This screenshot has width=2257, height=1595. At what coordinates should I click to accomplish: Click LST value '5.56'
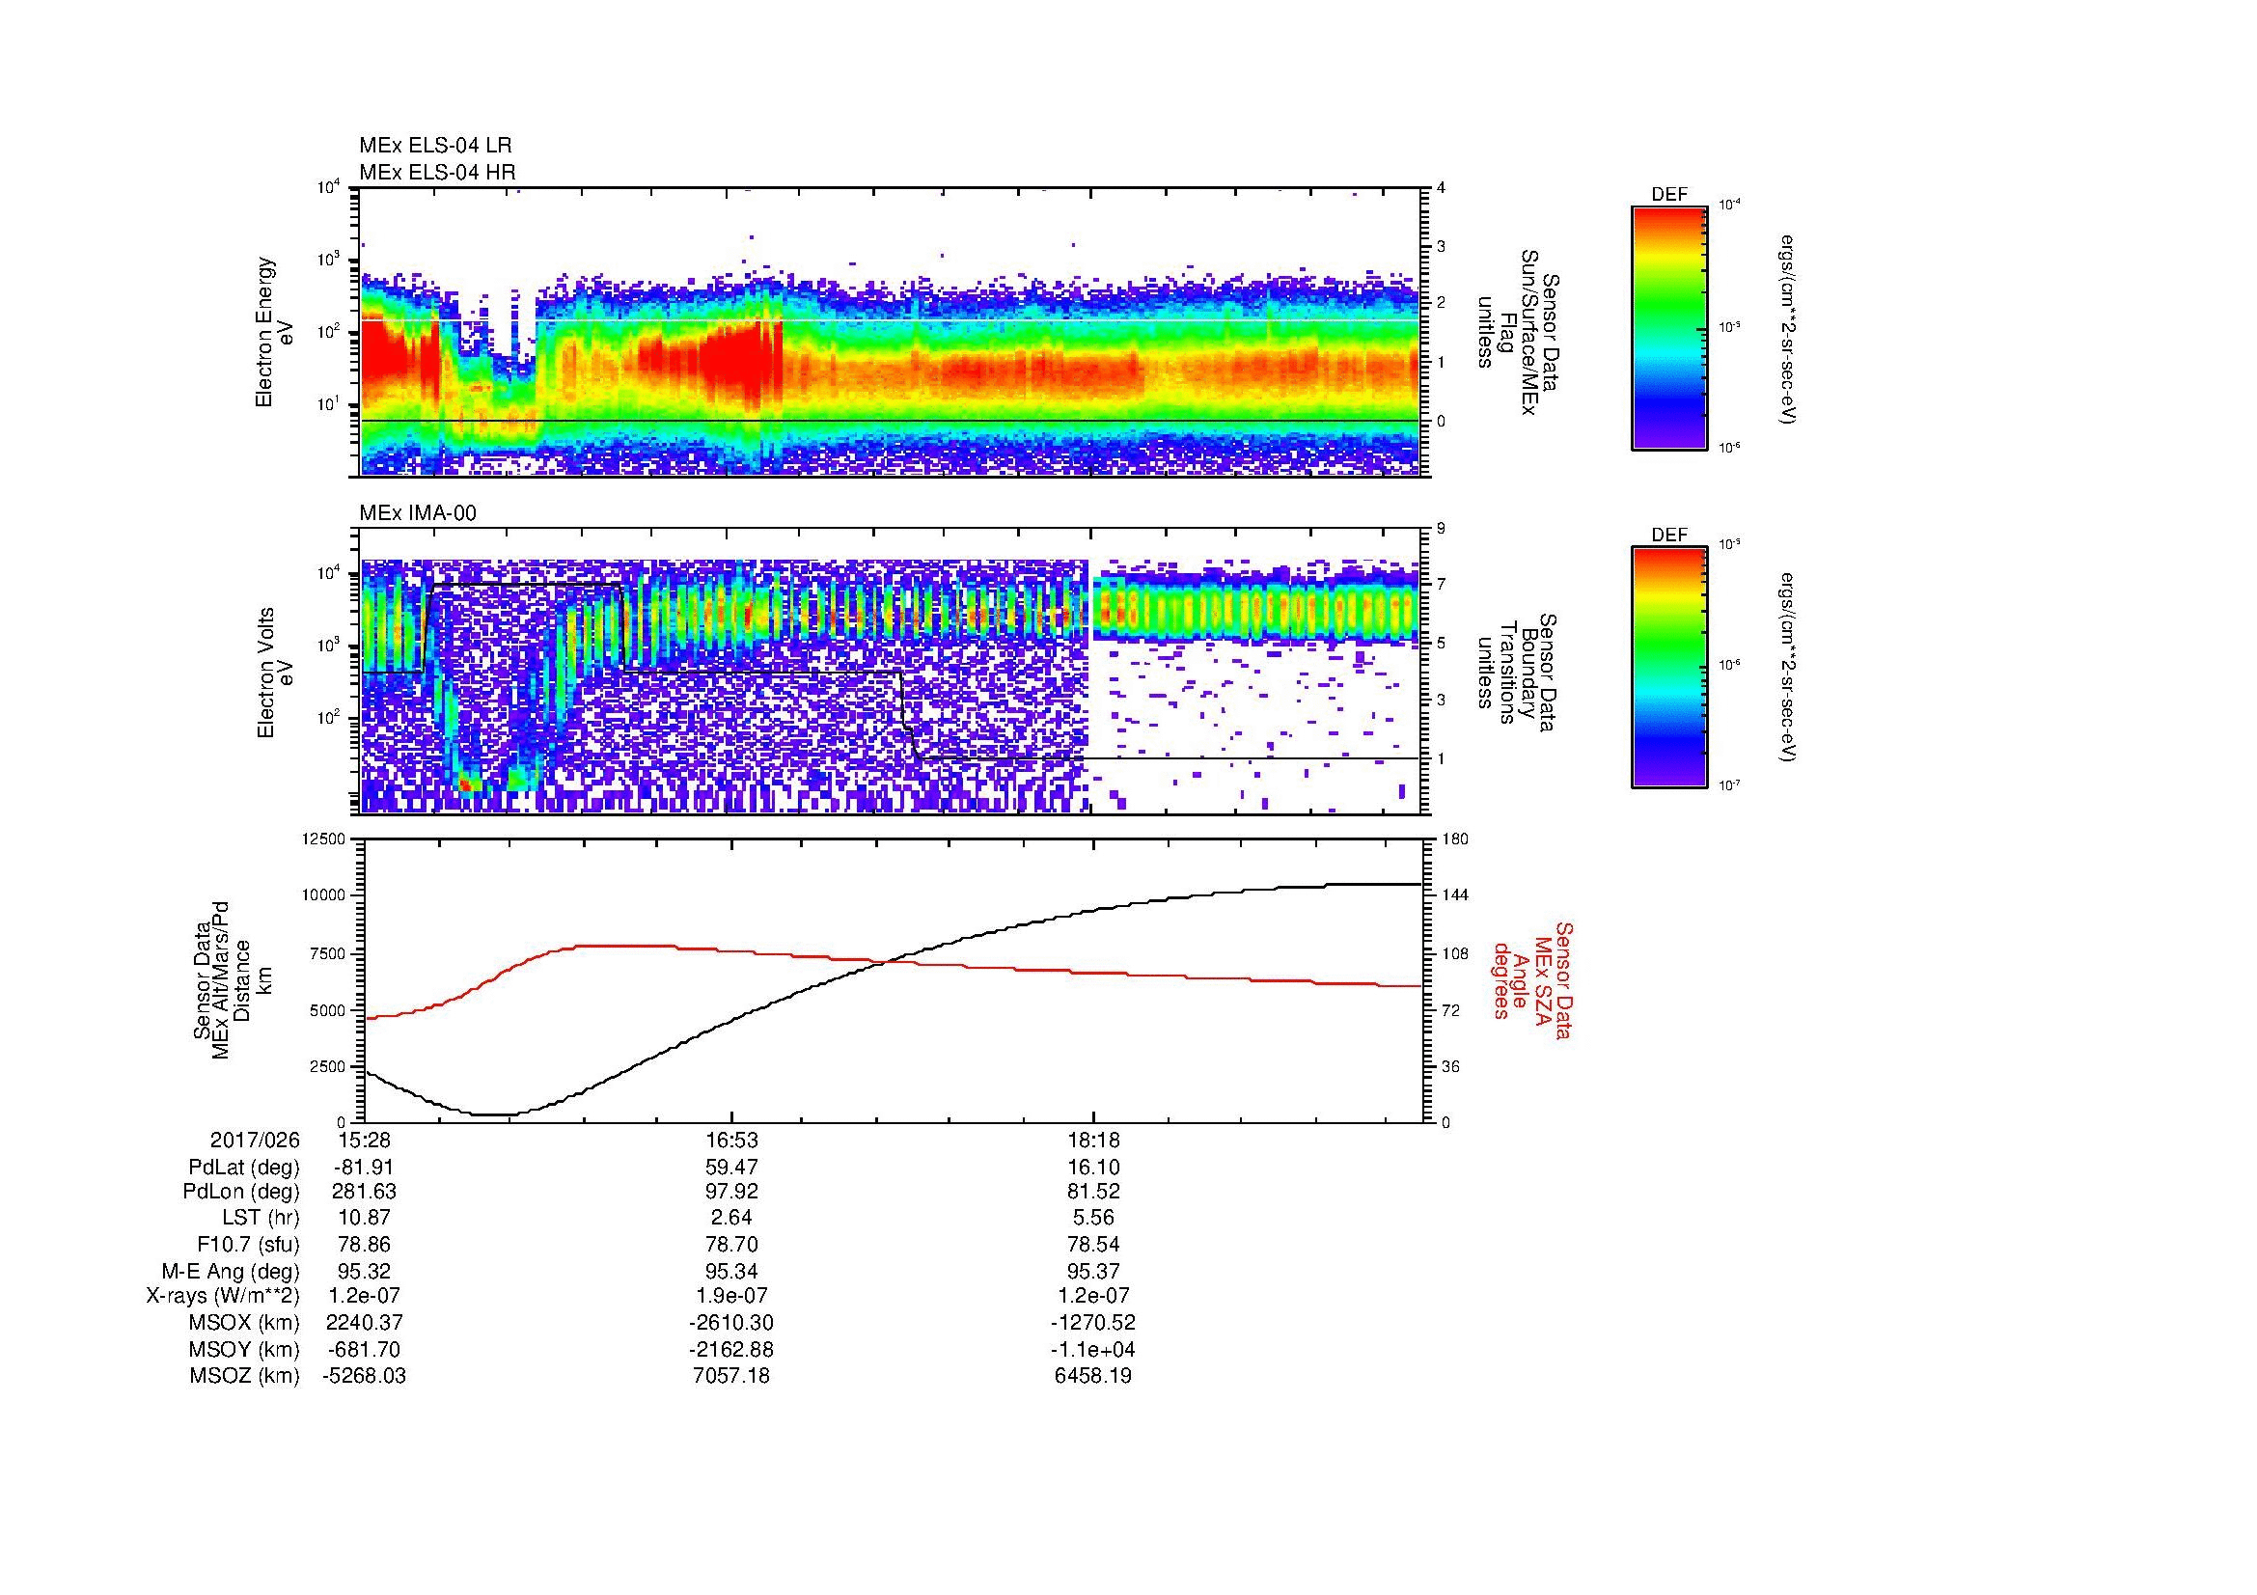pyautogui.click(x=1093, y=1218)
